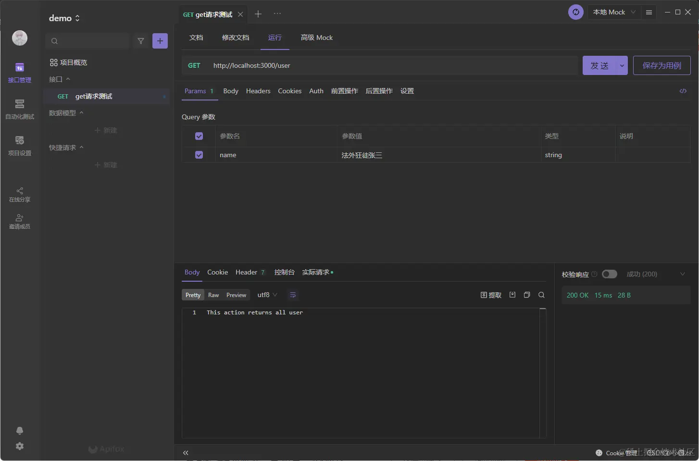Switch response view to Raw
699x461 pixels.
pos(213,295)
